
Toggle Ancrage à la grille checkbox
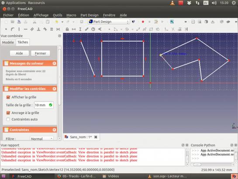click(x=8, y=113)
